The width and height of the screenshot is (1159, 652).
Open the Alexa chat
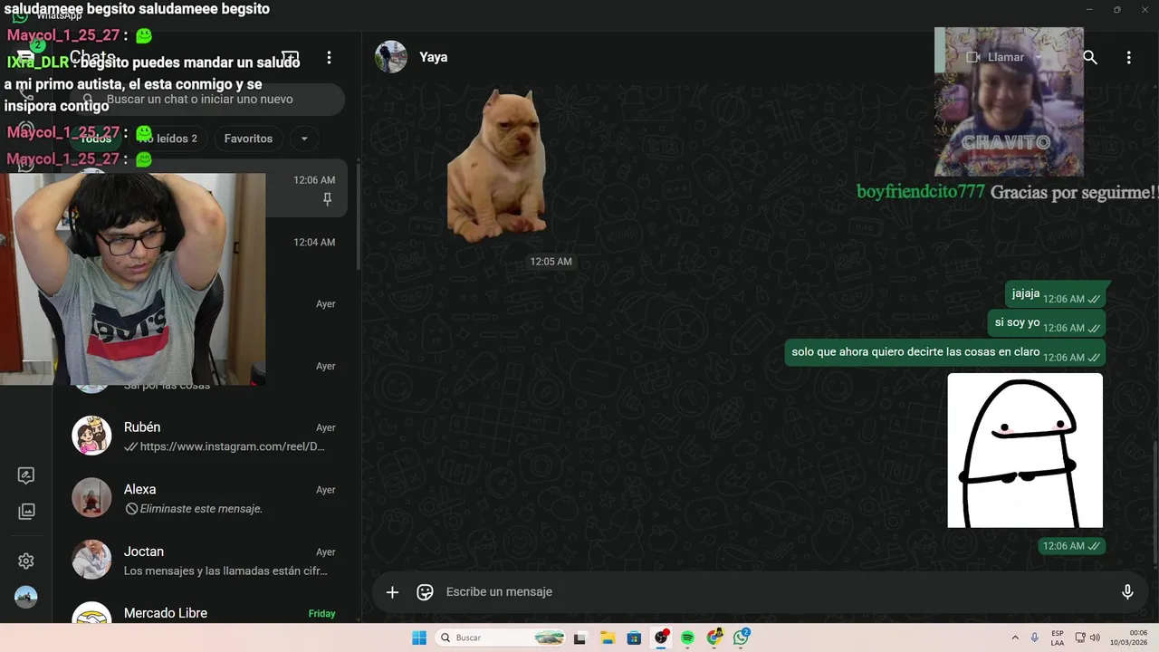tap(205, 498)
